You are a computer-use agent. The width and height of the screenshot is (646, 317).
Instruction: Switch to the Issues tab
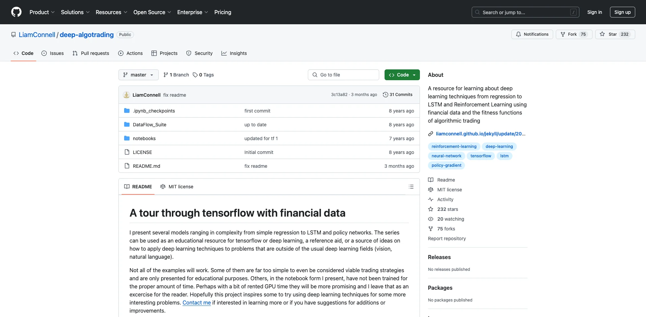pos(52,53)
